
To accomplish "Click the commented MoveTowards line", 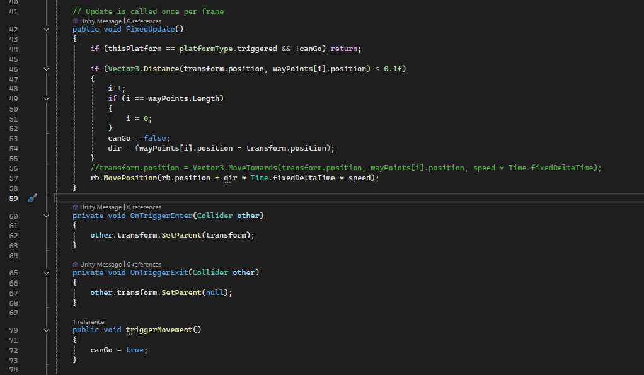I will [346, 168].
